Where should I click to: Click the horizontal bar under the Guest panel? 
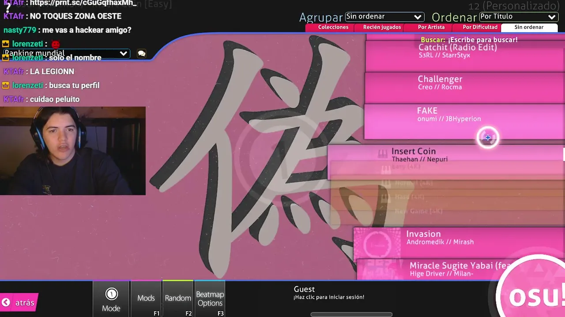pos(351,314)
